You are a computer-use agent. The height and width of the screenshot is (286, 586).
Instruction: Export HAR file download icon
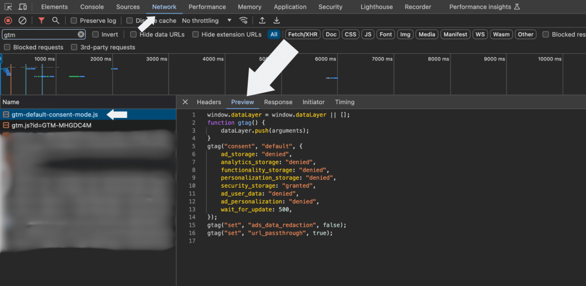point(276,21)
